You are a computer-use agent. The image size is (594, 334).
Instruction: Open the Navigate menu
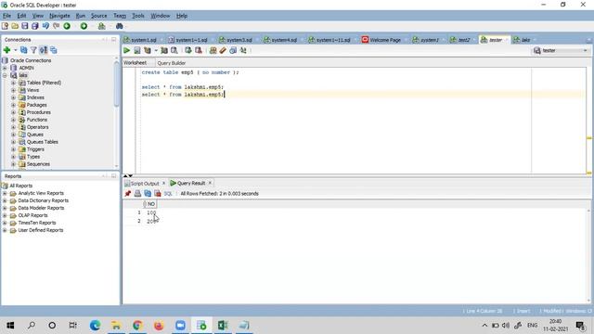click(x=59, y=16)
